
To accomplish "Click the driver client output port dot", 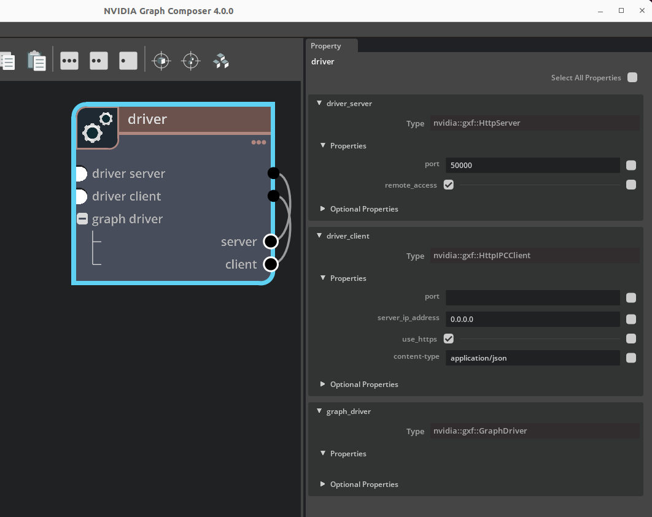I will [x=273, y=196].
